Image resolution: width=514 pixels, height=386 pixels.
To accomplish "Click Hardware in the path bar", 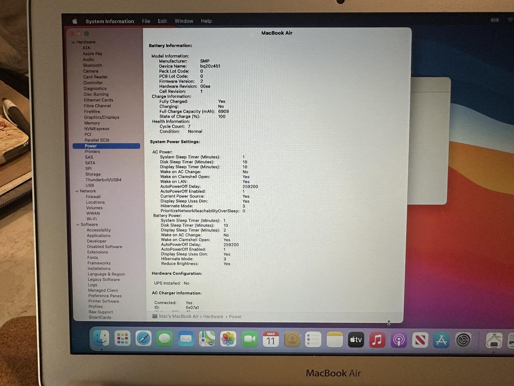I will (x=213, y=317).
